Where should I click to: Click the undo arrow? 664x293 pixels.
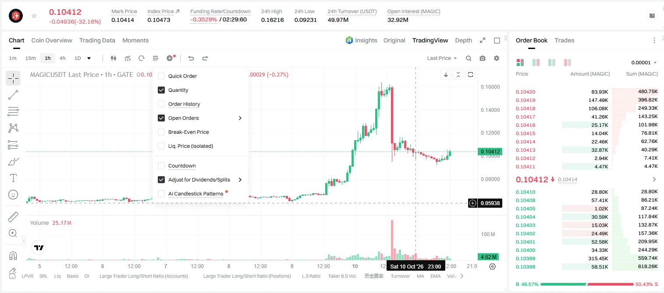click(191, 58)
